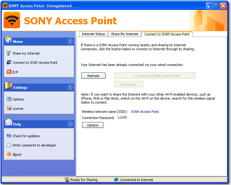This screenshot has height=185, width=231.
Task: Click the Share my Internet globe icon
Action: pyautogui.click(x=9, y=53)
